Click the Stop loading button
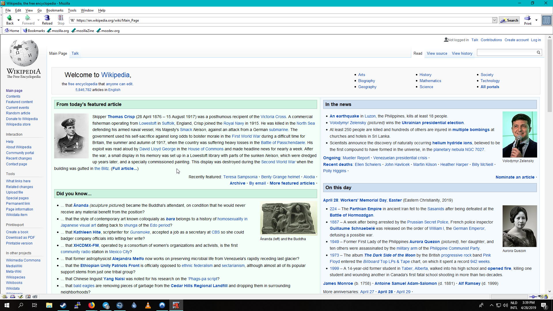The width and height of the screenshot is (553, 311). pos(61,20)
